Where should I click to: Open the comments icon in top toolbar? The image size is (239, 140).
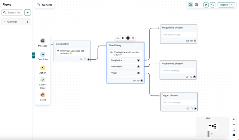(x=196, y=5)
